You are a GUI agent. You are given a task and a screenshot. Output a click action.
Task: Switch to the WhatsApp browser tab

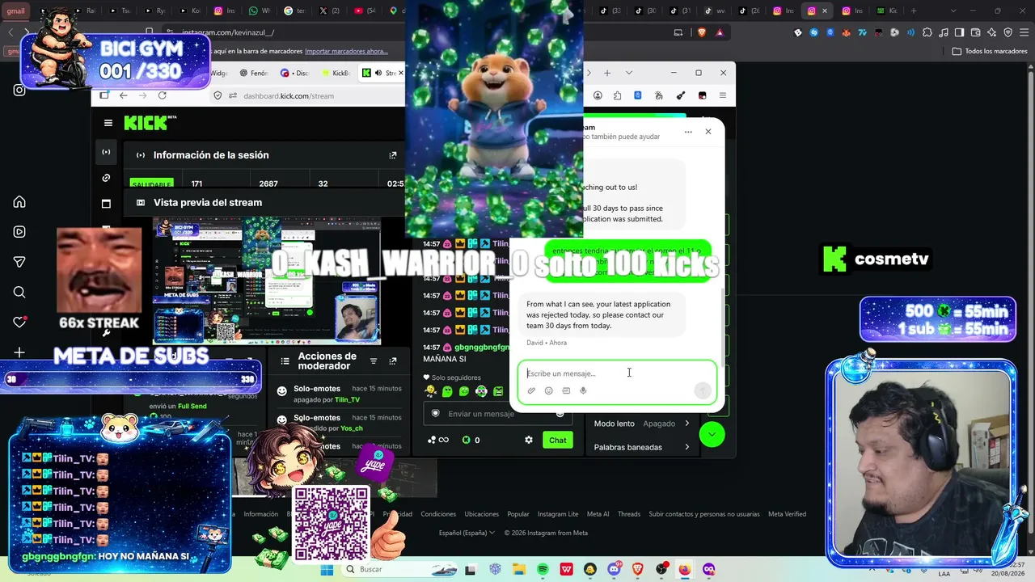(x=259, y=11)
